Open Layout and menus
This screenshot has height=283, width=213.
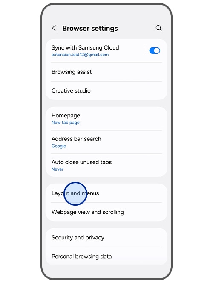106,193
